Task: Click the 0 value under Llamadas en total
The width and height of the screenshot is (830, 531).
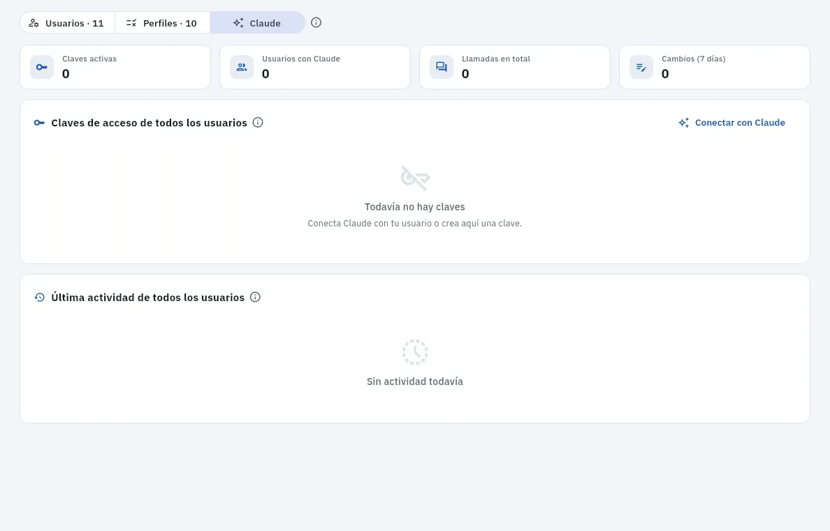Action: [465, 73]
